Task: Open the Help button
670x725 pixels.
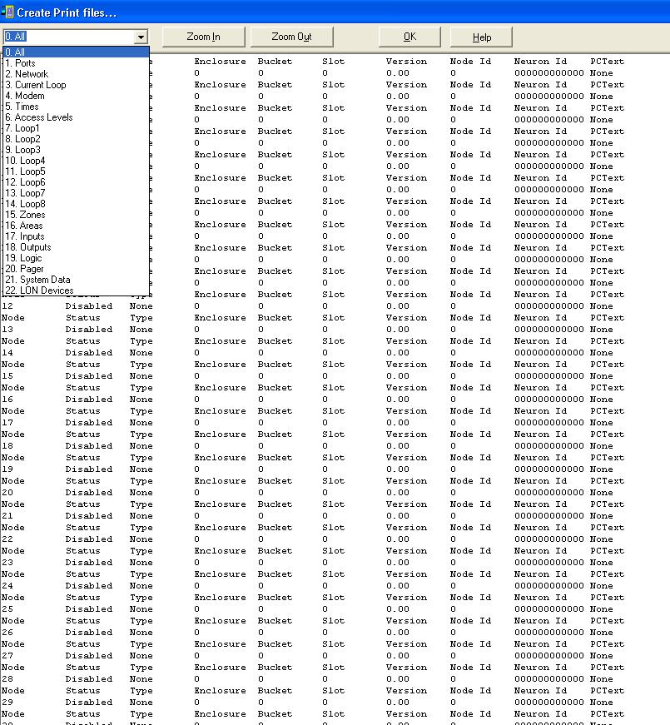Action: click(x=481, y=37)
